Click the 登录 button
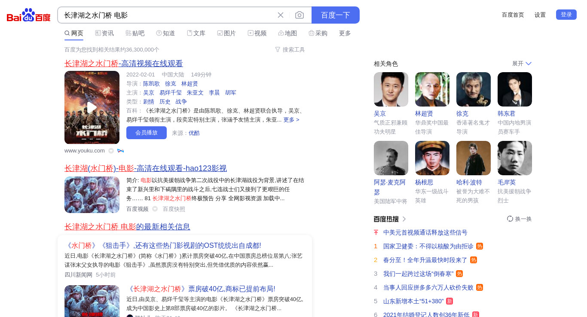 pos(566,15)
